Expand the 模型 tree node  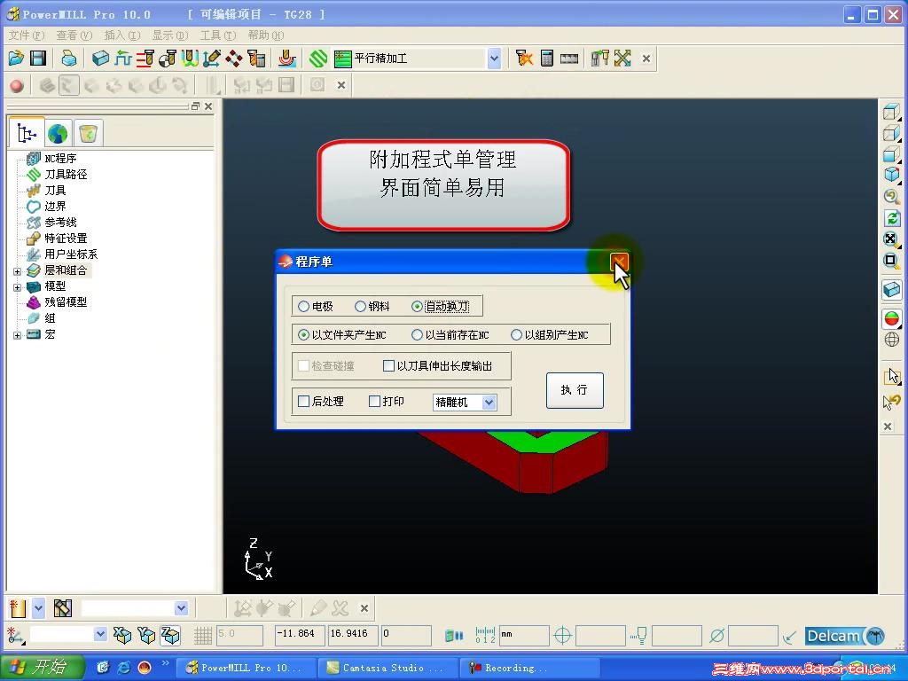(17, 287)
